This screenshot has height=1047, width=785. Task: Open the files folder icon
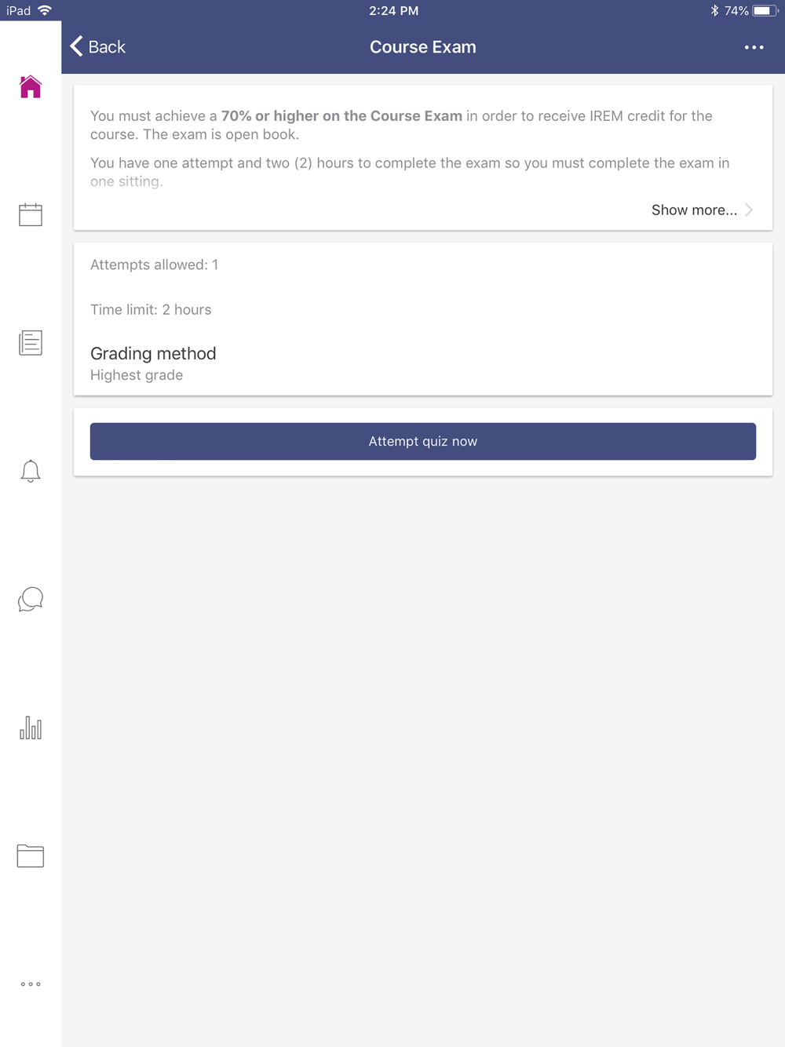(31, 855)
